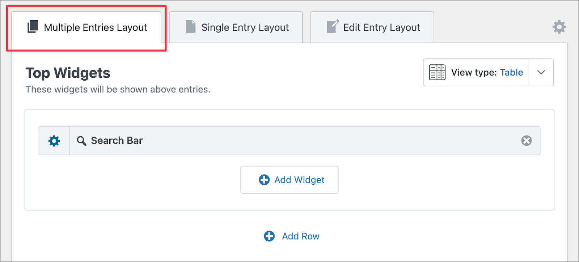The height and width of the screenshot is (262, 579).
Task: Open the View settings gear in the top-right corner
Action: pyautogui.click(x=559, y=26)
